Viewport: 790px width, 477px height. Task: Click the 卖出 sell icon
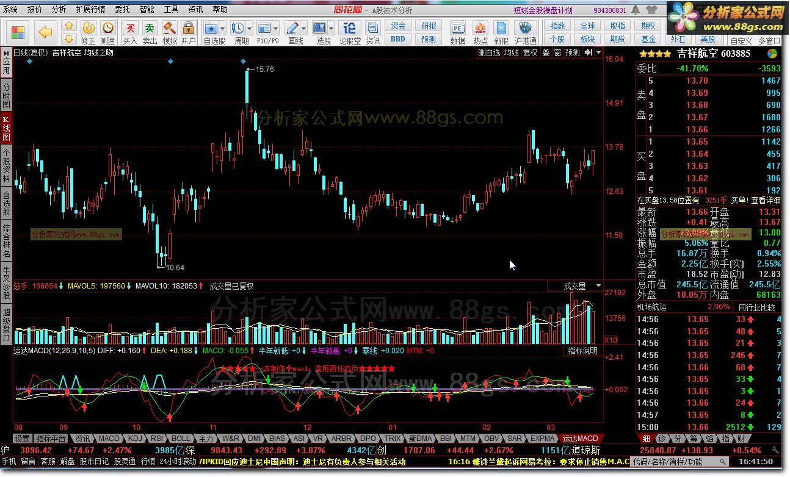[x=150, y=32]
